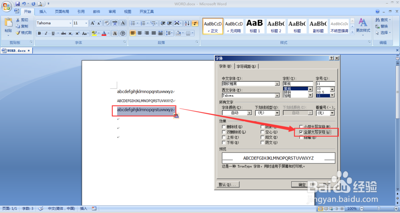Open phonetic guide (拼音) icon
The height and width of the screenshot is (213, 400).
[115, 23]
